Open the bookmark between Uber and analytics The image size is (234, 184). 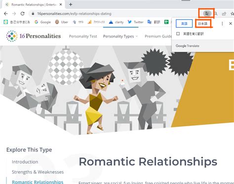point(78,22)
